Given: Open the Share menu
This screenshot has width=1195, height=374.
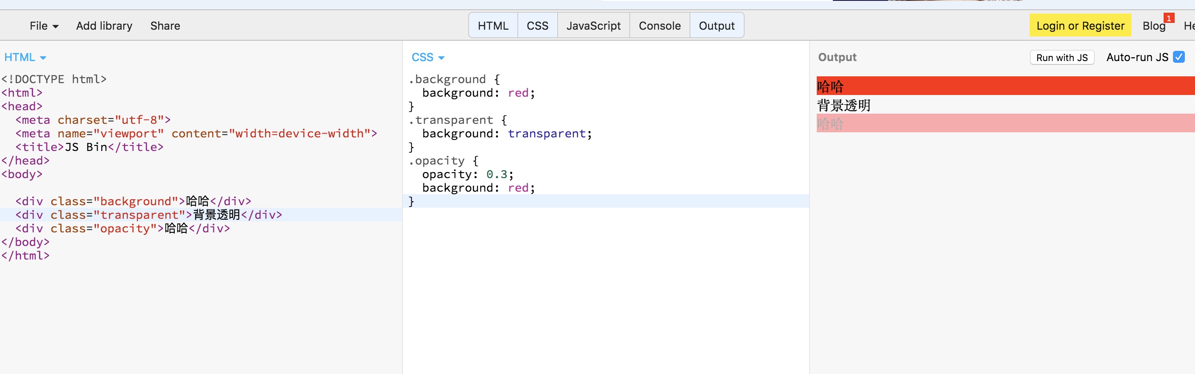Looking at the screenshot, I should point(165,26).
